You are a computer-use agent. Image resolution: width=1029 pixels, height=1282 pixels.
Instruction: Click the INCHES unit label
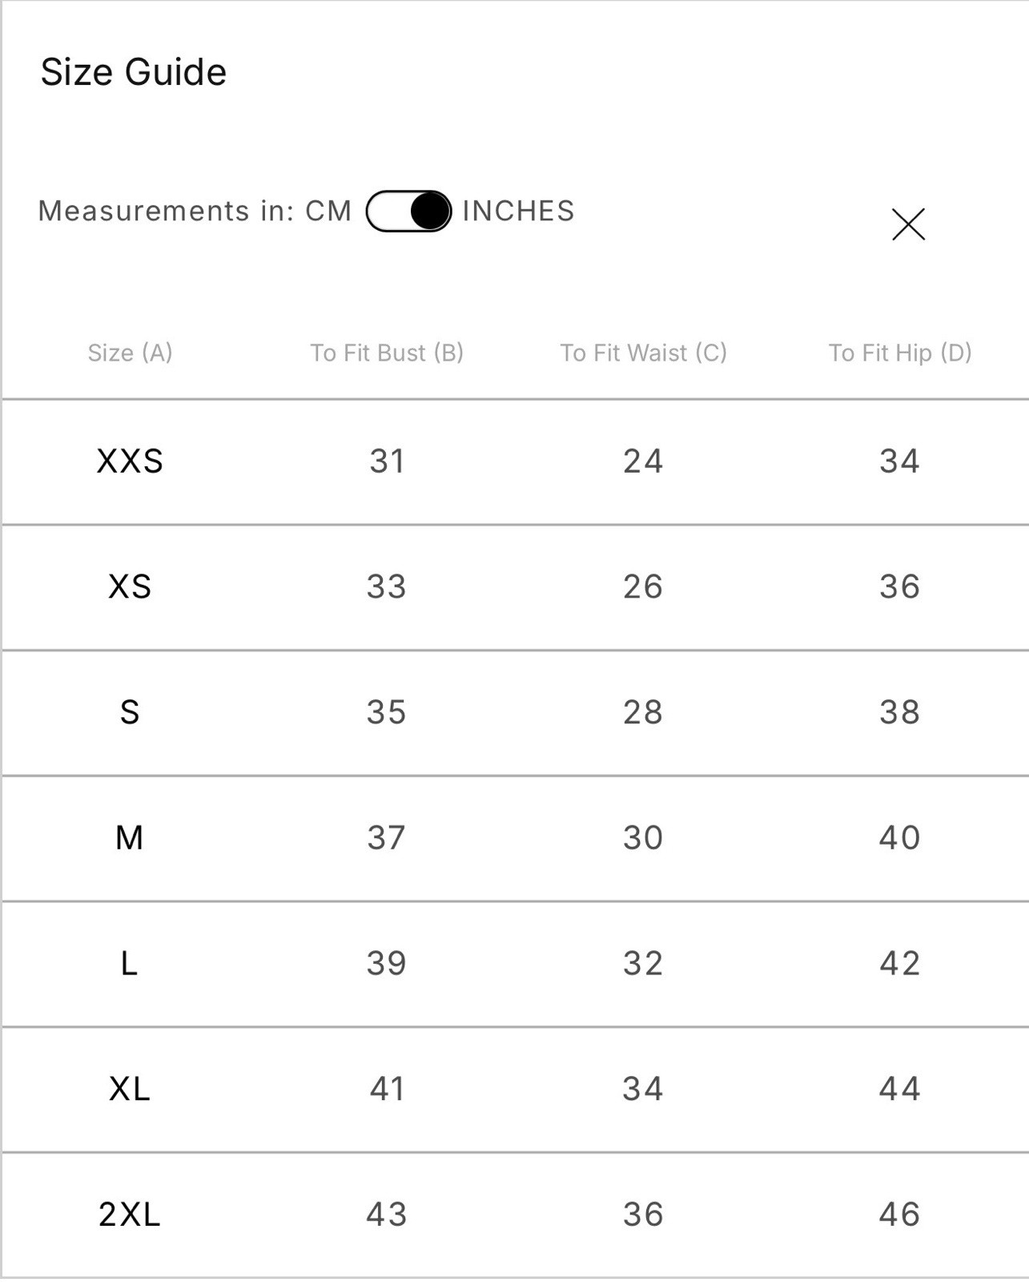point(518,211)
